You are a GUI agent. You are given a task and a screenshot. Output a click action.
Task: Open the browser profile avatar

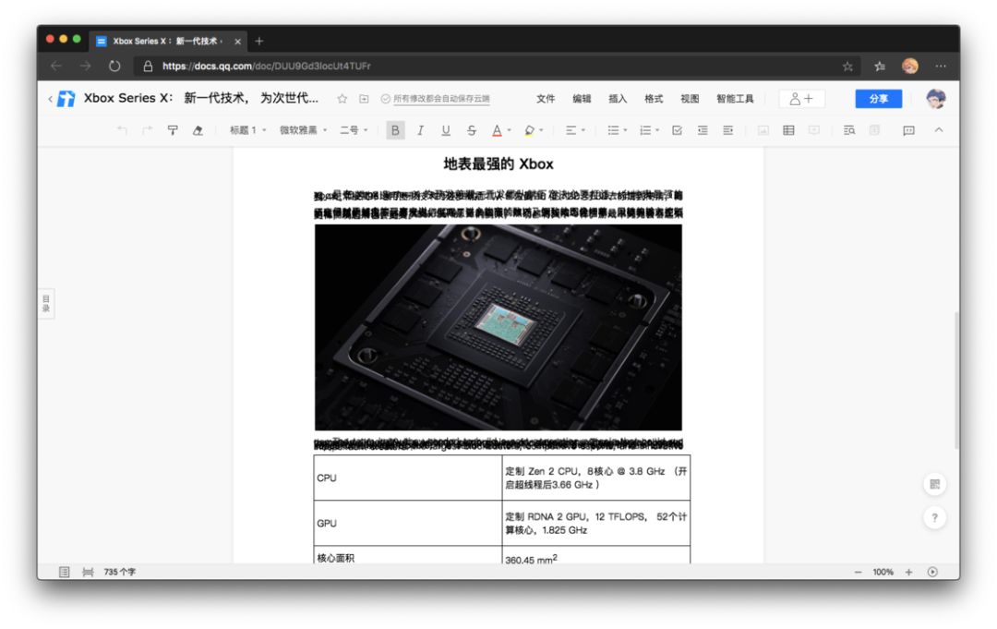[x=910, y=66]
